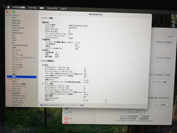The image size is (177, 133).
Task: Select ネットワーク環境 in the sidebar
Action: click(x=19, y=84)
